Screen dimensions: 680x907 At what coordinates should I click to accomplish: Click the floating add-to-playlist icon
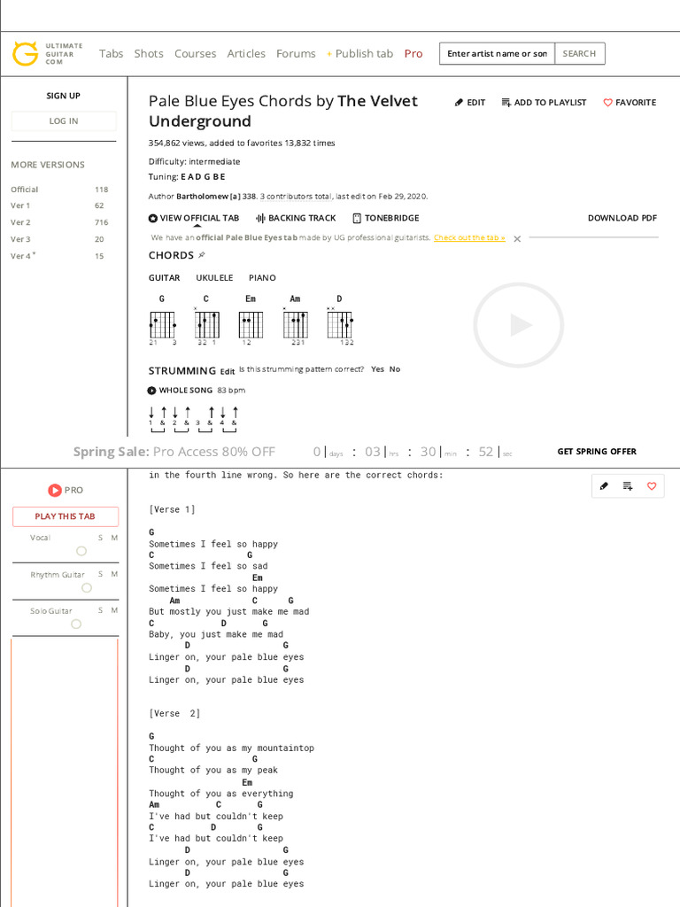coord(628,486)
